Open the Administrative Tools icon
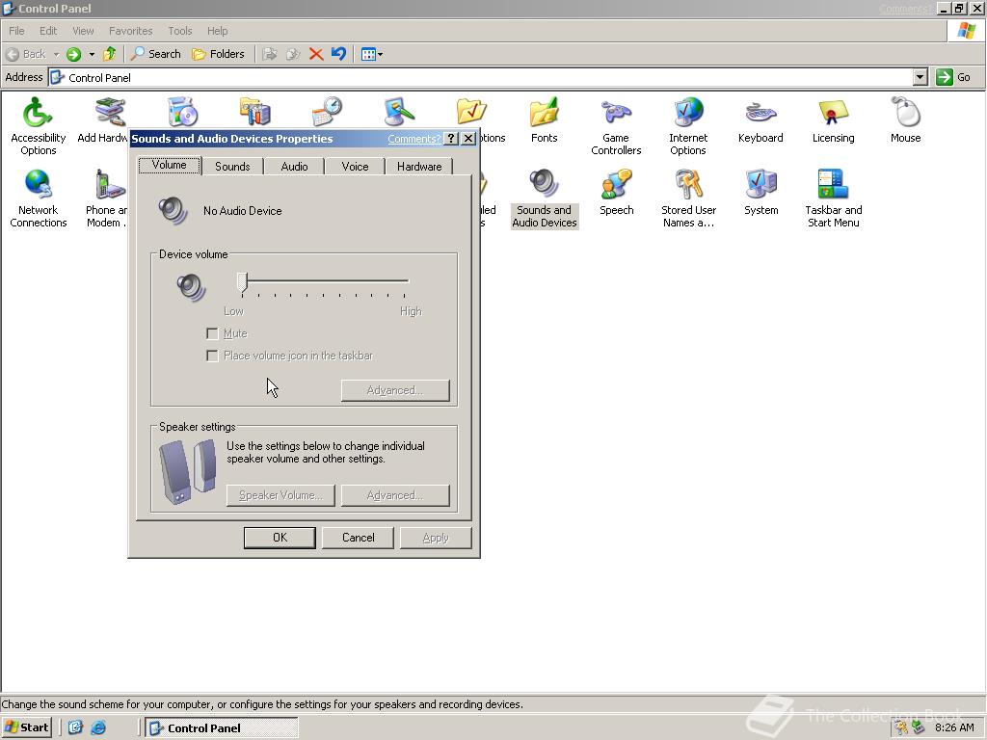This screenshot has height=740, width=987. 254,112
